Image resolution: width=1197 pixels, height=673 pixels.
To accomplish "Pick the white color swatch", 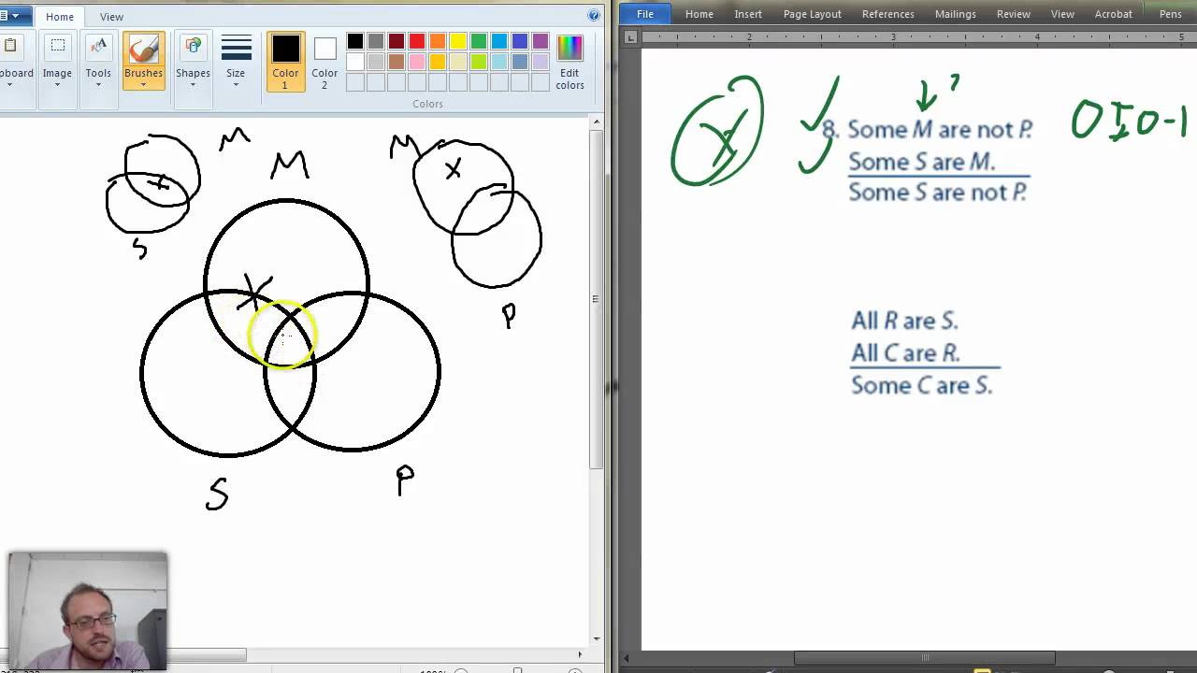I will [x=355, y=62].
